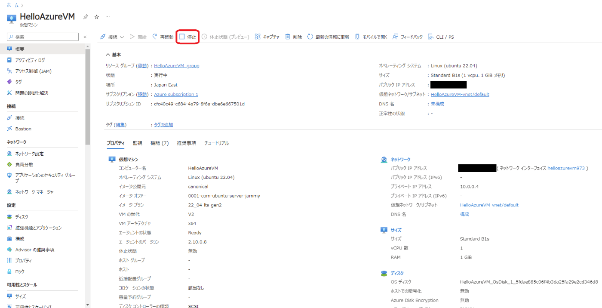Click 移動 link beside サブスクリプション

click(x=142, y=94)
